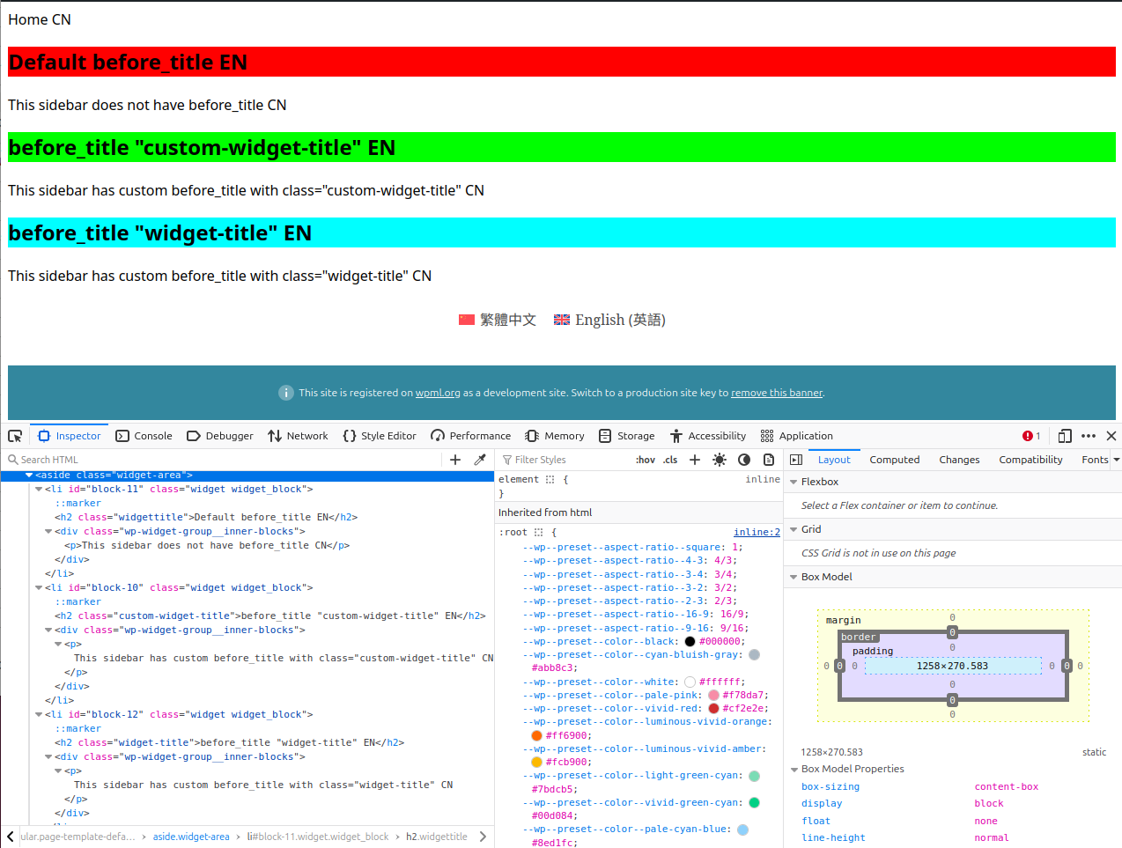The height and width of the screenshot is (848, 1122).
Task: Open the Computed styles tab
Action: (894, 460)
